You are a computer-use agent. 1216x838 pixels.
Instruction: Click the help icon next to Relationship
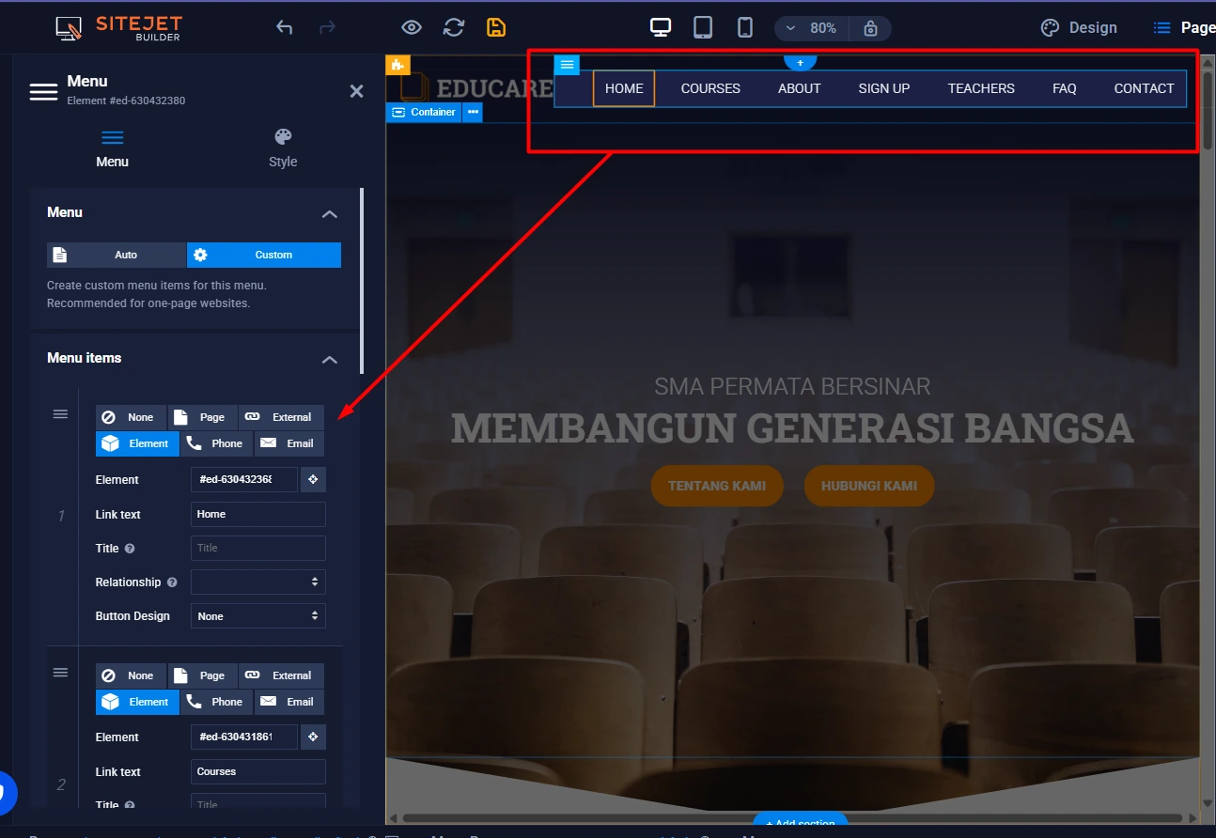point(172,582)
